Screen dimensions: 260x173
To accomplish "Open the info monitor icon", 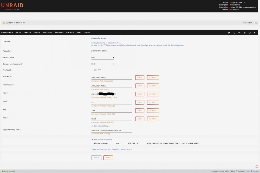I will pyautogui.click(x=250, y=32).
